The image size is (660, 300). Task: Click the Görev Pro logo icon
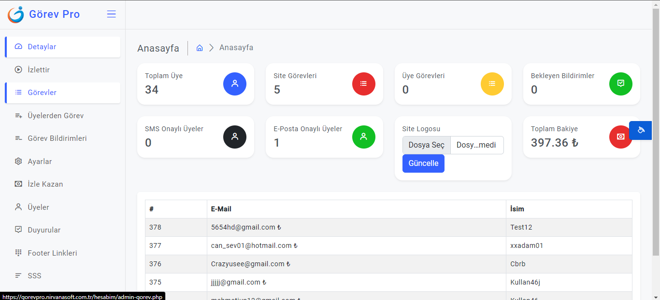coord(15,14)
